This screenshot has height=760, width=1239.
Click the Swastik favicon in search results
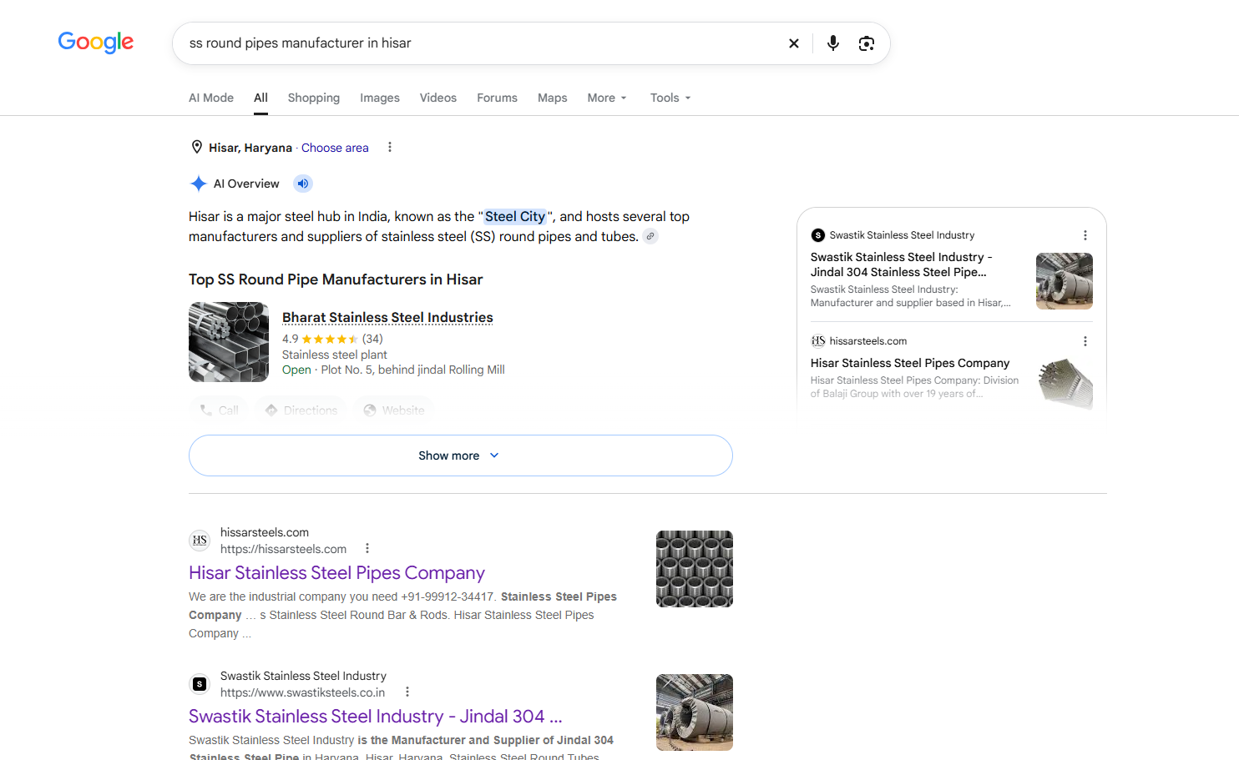tap(200, 684)
